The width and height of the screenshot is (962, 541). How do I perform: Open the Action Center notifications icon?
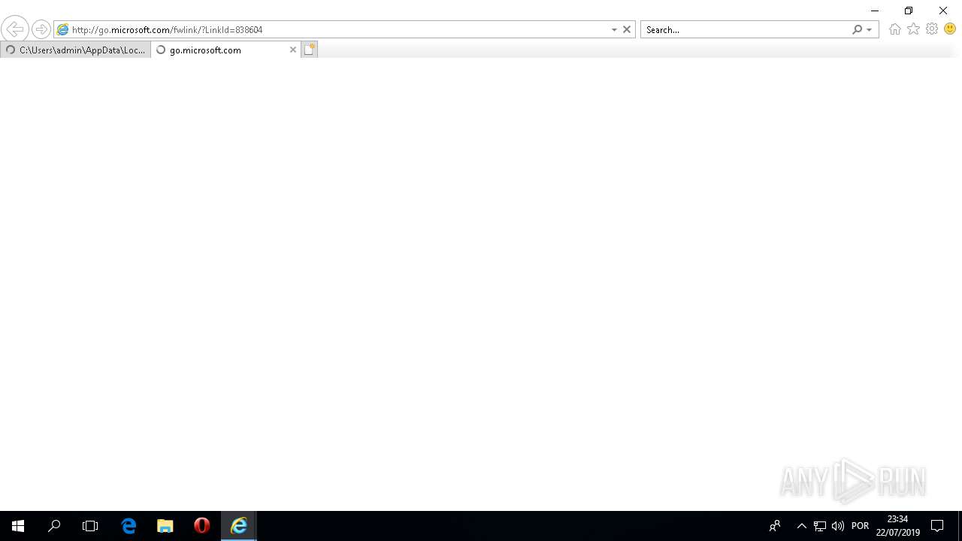[x=937, y=526]
